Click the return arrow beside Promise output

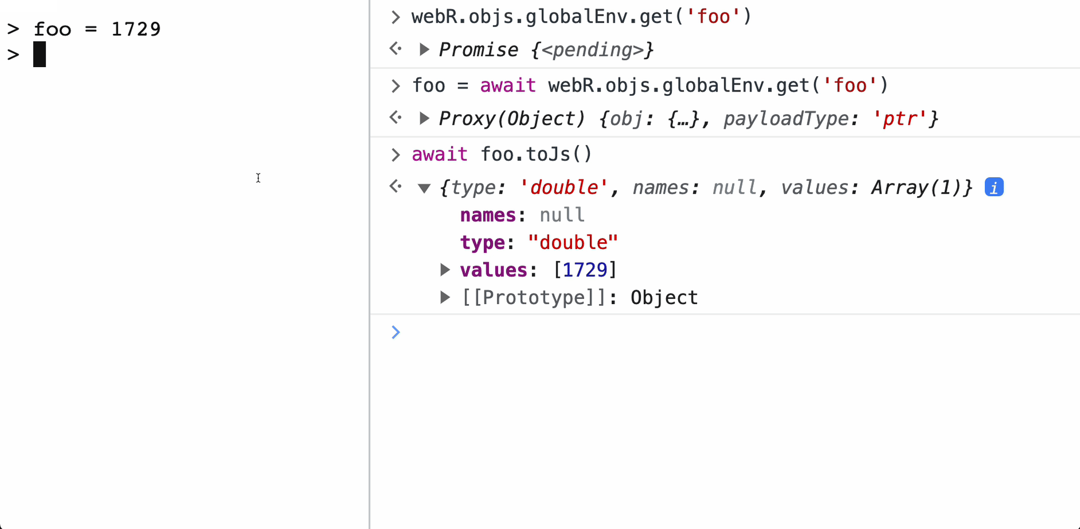point(395,49)
